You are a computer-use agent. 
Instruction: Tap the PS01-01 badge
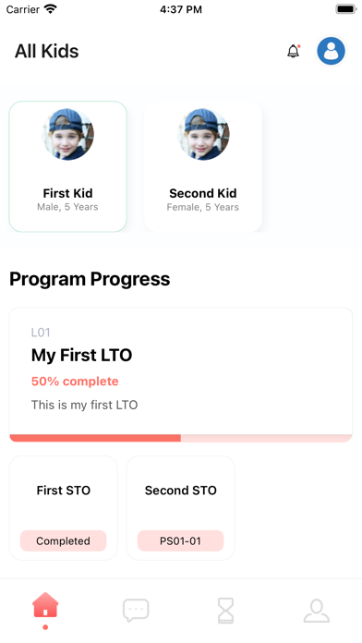pos(181,540)
